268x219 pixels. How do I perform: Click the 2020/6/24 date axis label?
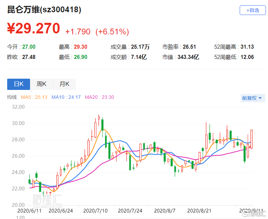[61, 211]
